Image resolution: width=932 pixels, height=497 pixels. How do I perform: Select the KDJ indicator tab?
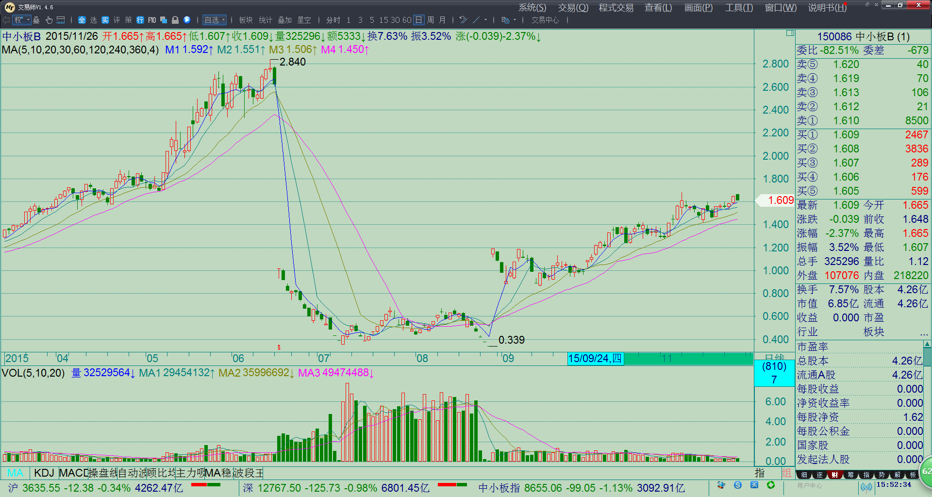[44, 473]
